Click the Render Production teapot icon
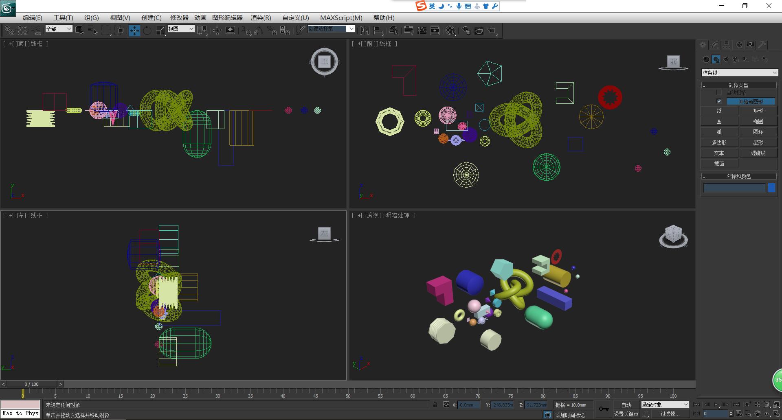This screenshot has height=420, width=782. click(x=492, y=31)
